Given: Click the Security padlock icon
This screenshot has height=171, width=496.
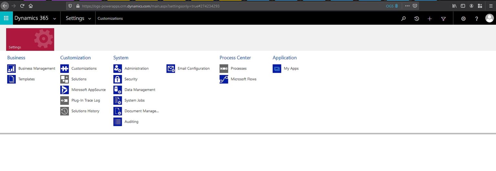Looking at the screenshot, I should click(x=118, y=79).
